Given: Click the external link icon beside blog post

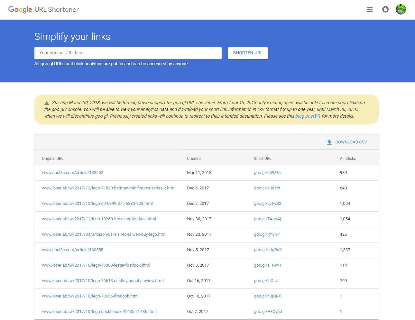Looking at the screenshot, I should pyautogui.click(x=318, y=116).
